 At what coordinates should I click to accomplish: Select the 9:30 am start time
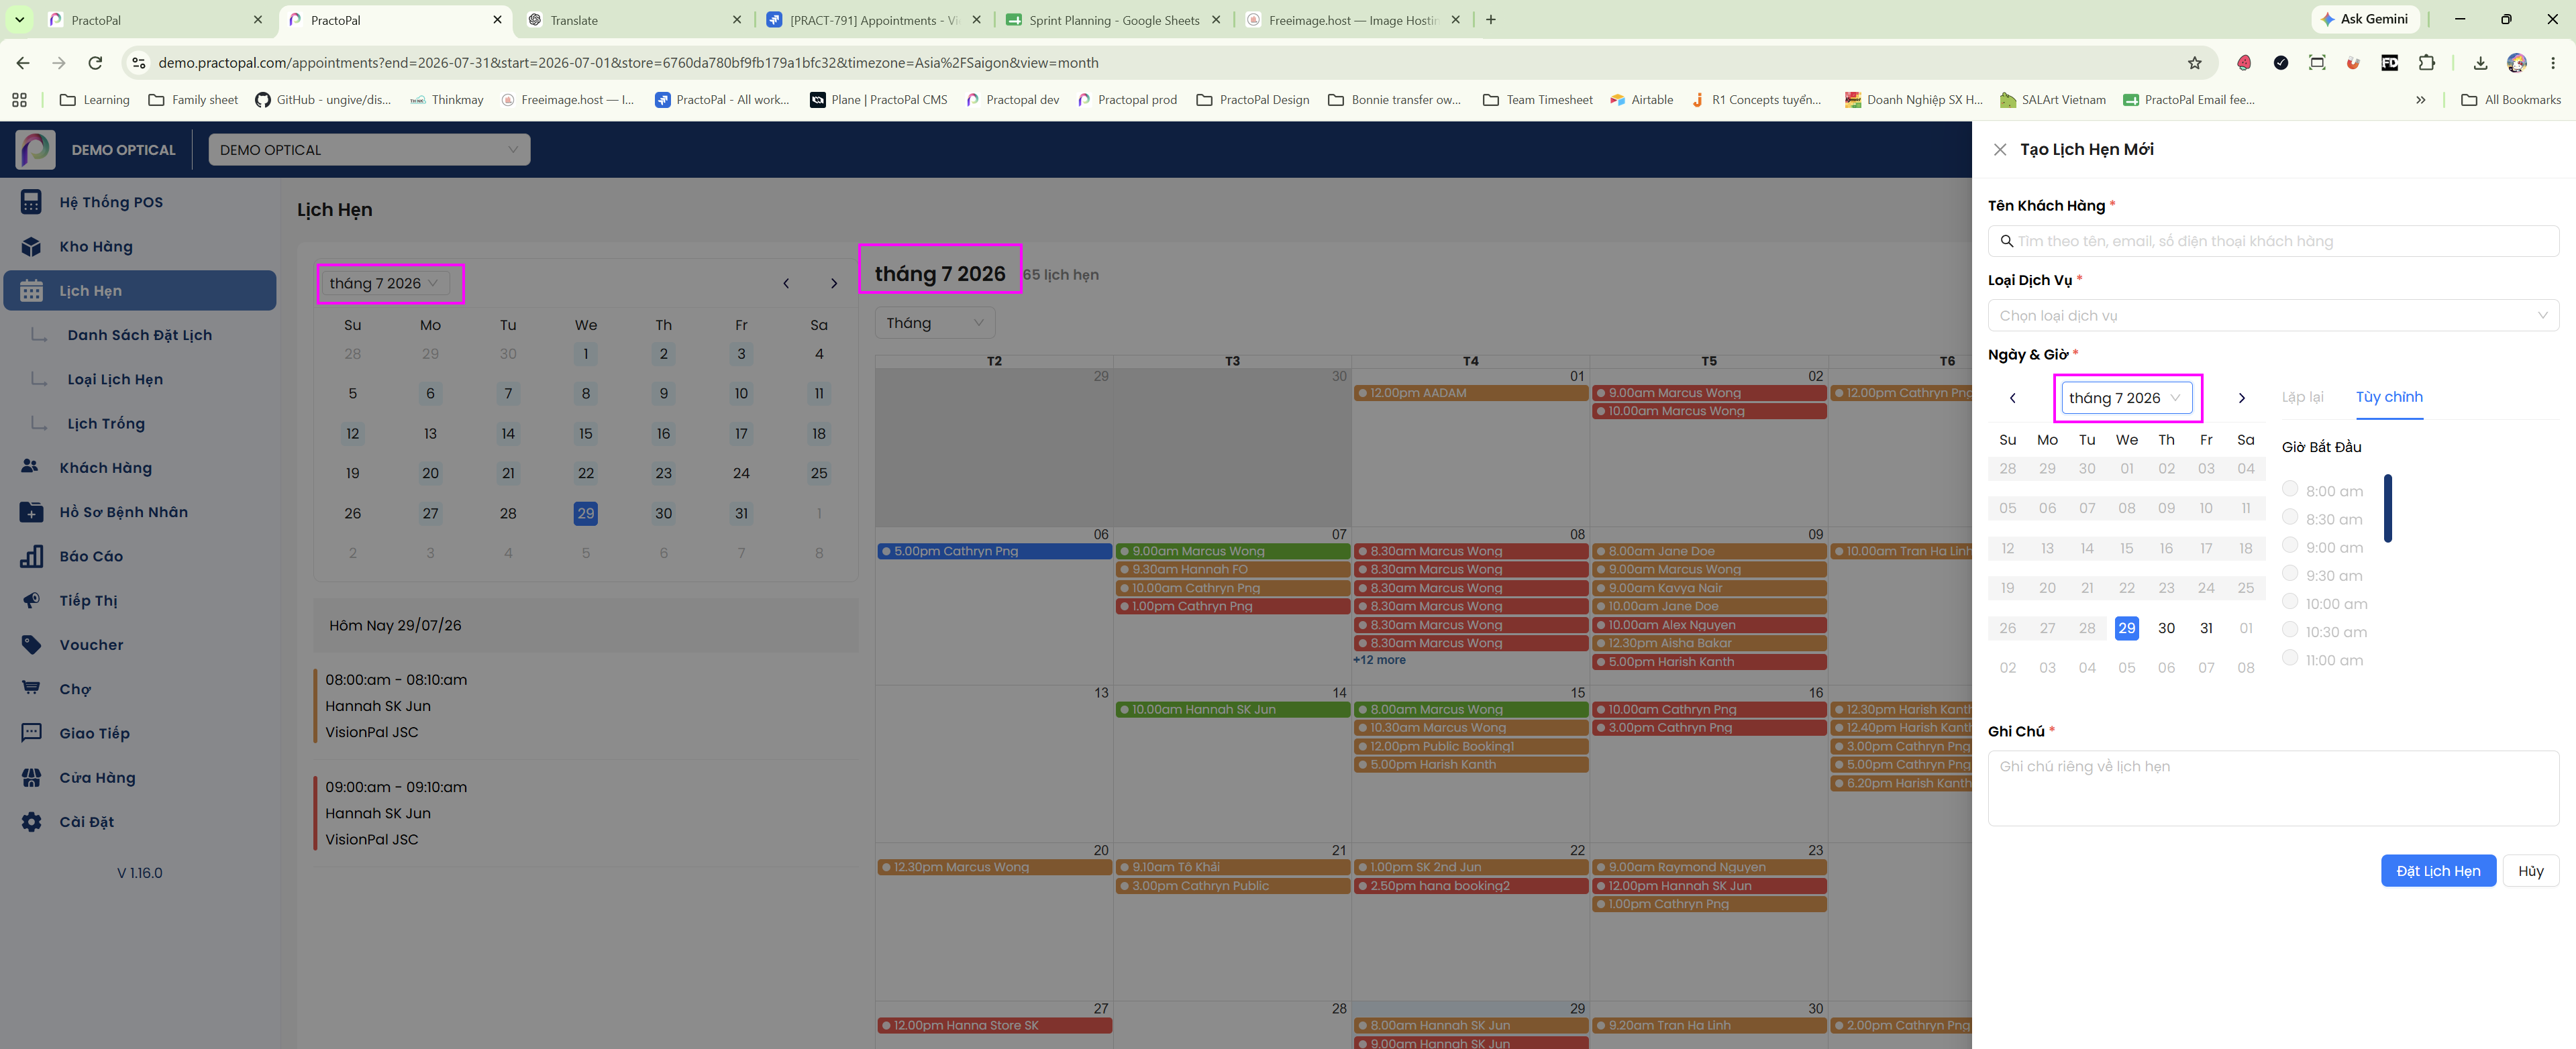[x=2289, y=573]
